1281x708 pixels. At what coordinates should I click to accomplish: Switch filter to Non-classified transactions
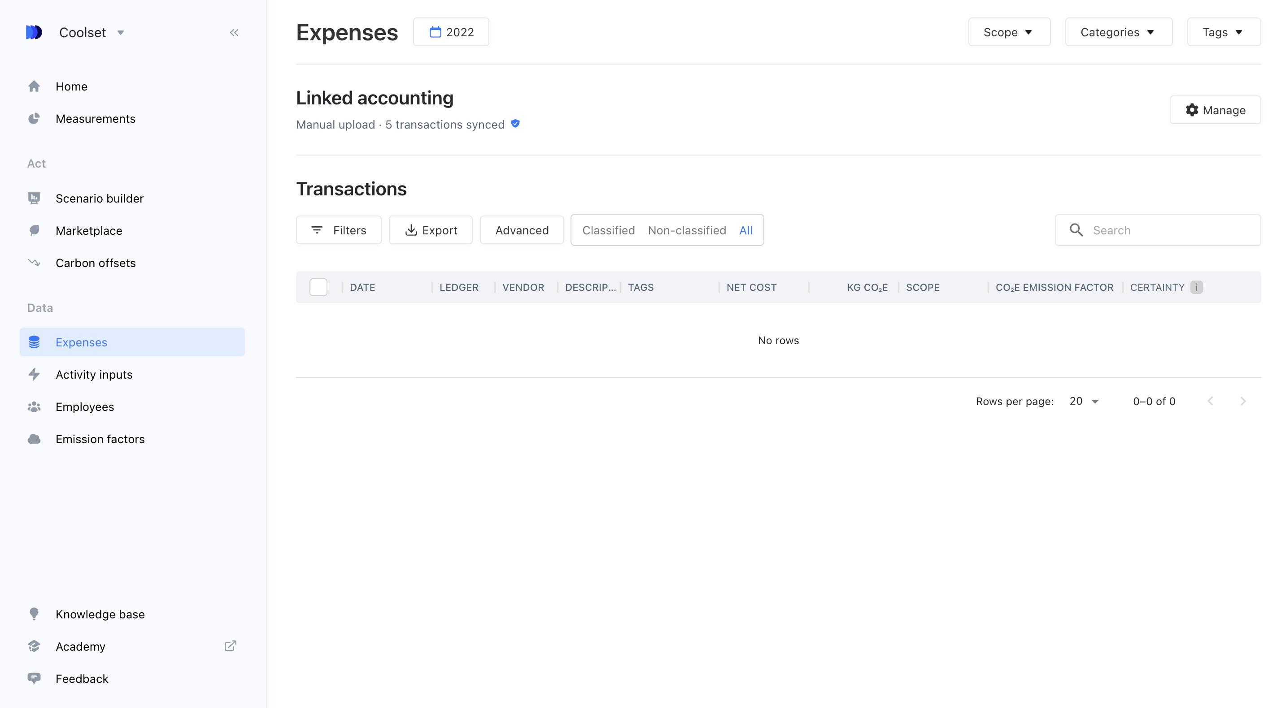[x=687, y=230]
